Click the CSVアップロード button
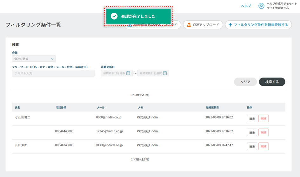The image size is (300, 177). [203, 25]
